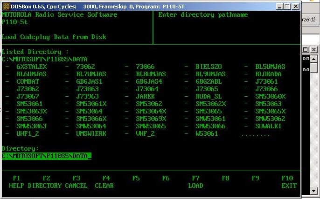Select the F1 HELP function key
Viewport: 320px width, 199px height.
tap(16, 182)
